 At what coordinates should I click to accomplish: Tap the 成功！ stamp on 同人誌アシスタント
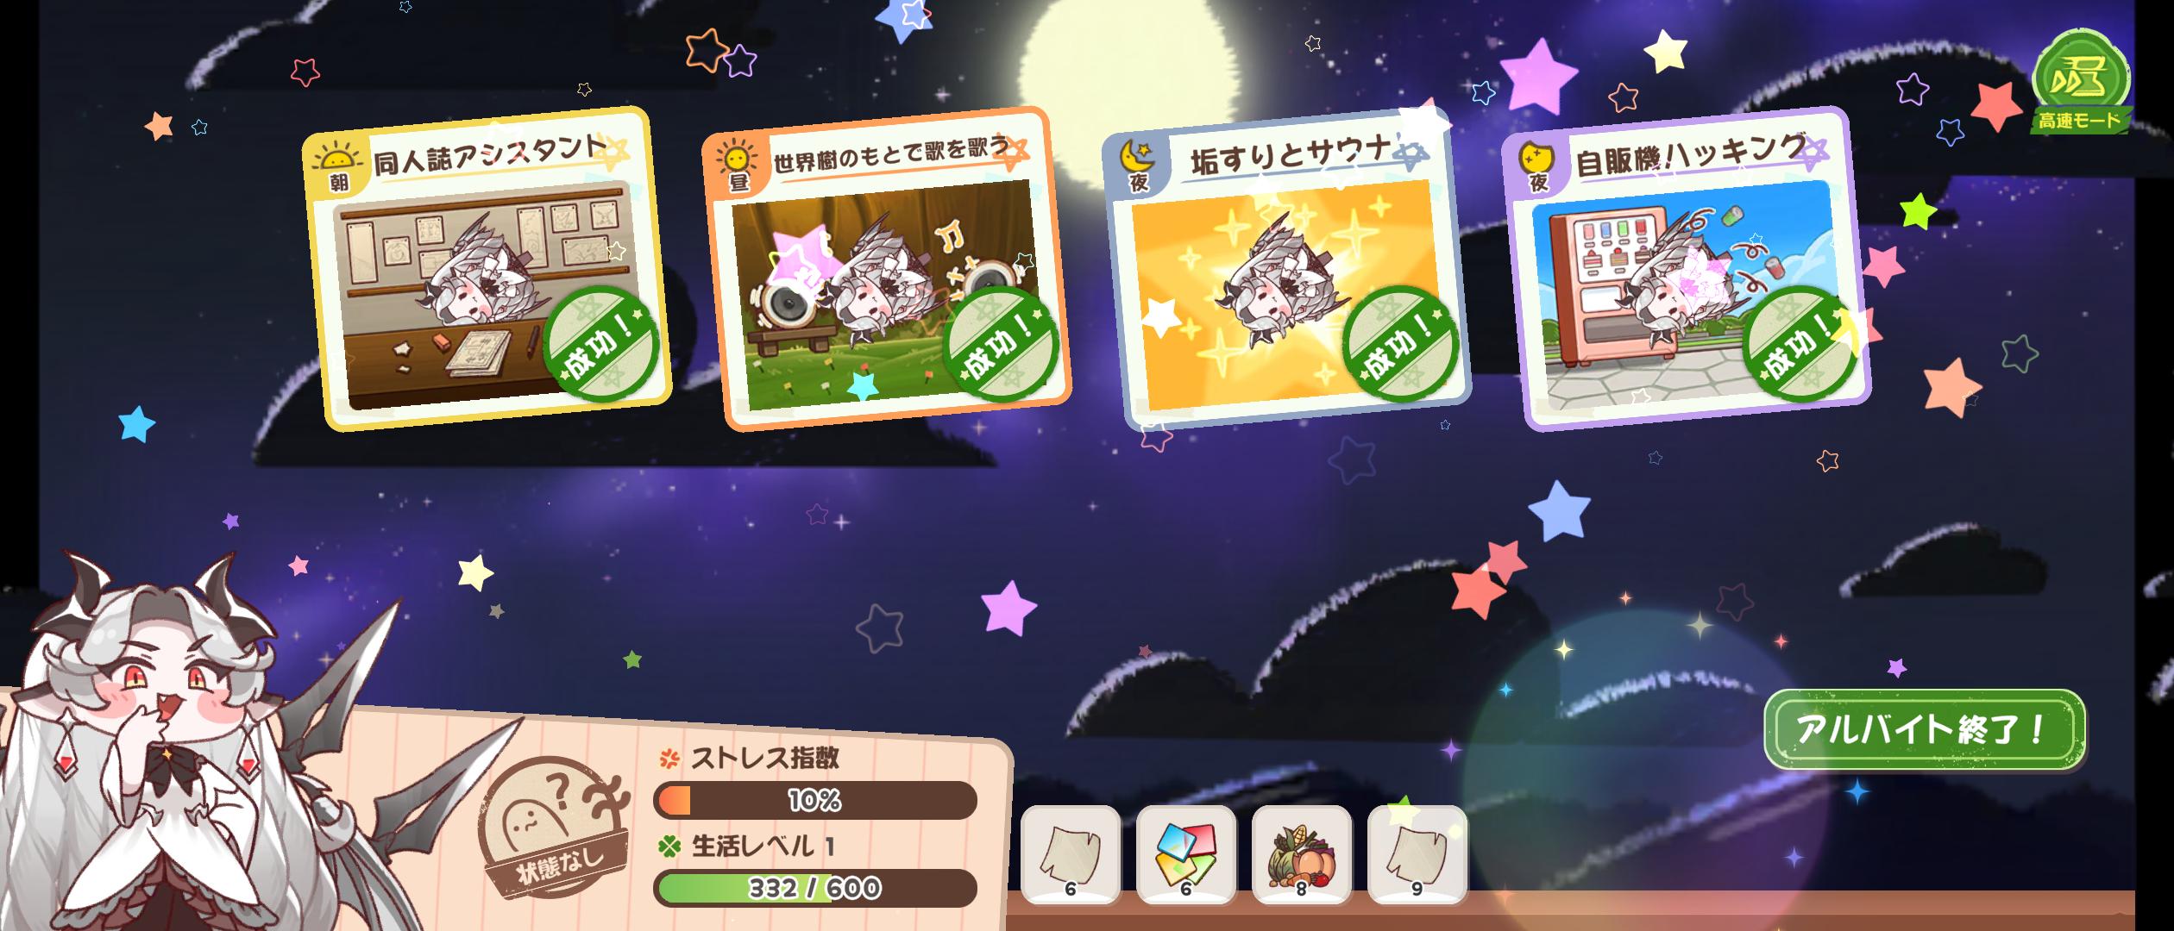(x=601, y=344)
